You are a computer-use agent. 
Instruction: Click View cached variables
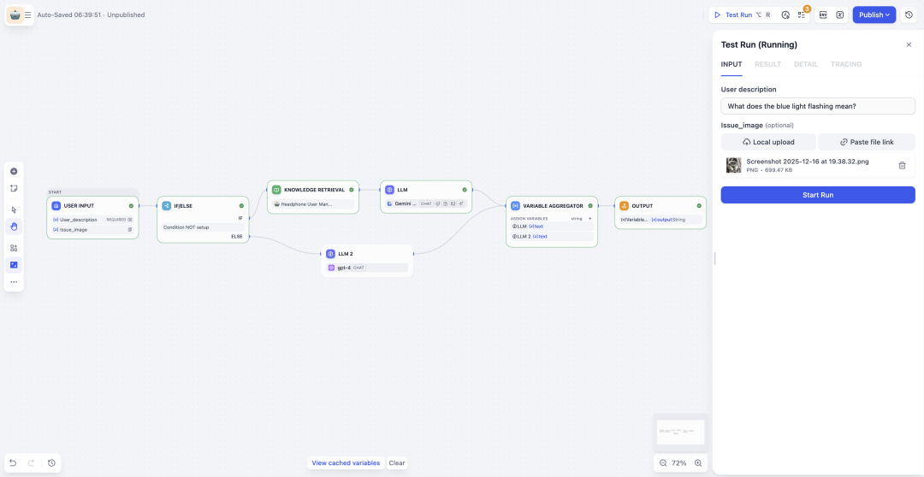coord(346,462)
